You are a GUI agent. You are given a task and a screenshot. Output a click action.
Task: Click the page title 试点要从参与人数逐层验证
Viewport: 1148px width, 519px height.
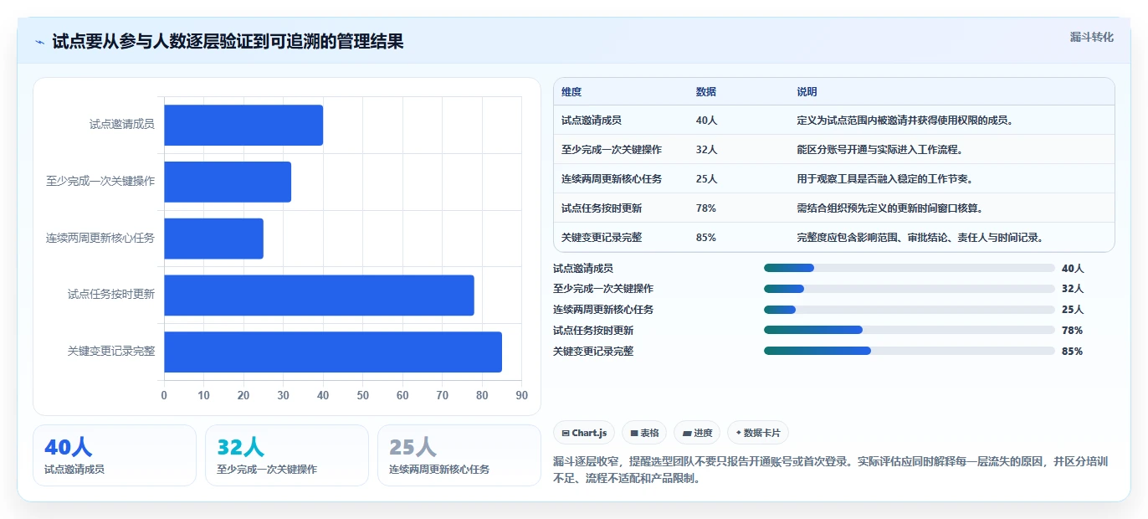228,41
